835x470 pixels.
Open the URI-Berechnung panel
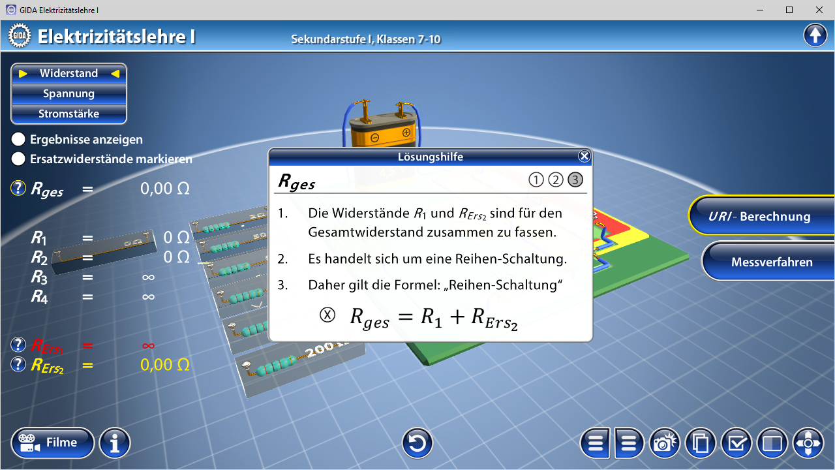click(760, 217)
